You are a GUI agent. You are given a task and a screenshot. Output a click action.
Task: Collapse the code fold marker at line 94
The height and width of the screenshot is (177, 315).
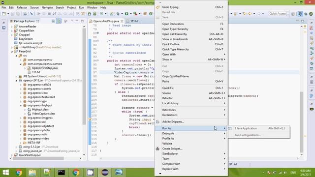(x=98, y=60)
